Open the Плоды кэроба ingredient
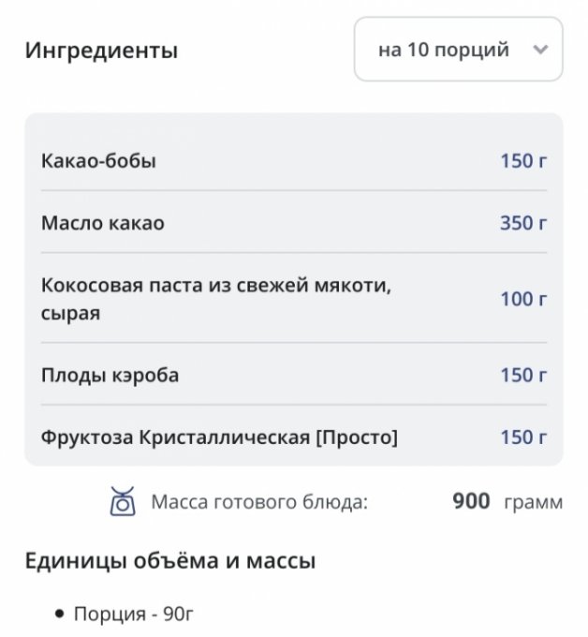Image resolution: width=588 pixels, height=637 pixels. (x=110, y=376)
